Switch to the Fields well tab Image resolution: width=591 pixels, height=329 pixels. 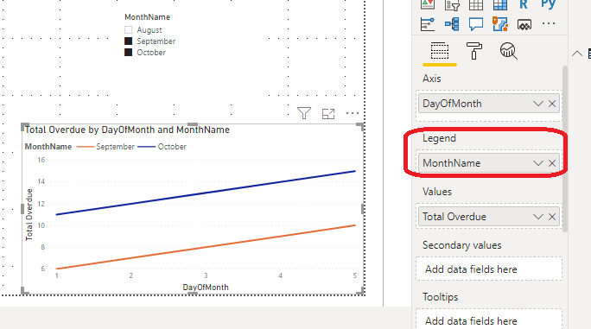coord(440,51)
